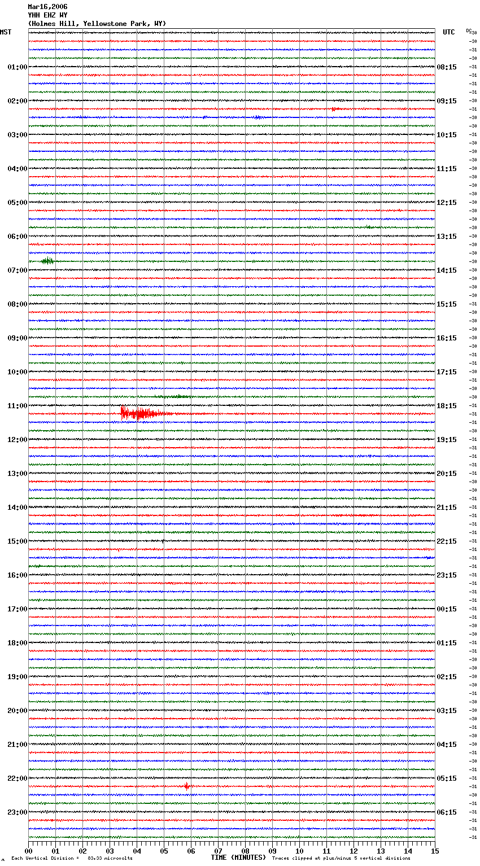480x866 pixels.
Task: Click the 10:15 UTC time label
Action: 447,135
